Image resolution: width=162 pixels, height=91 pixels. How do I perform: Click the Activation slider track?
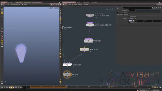tap(148, 10)
